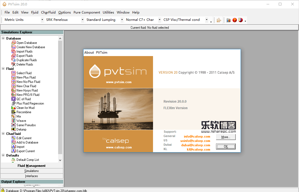The height and width of the screenshot is (192, 299).
Task: Click the red question mark help icon
Action: (235, 20)
